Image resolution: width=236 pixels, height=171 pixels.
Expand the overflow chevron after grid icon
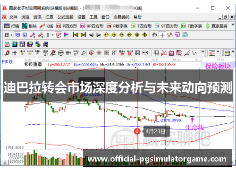pos(233,51)
